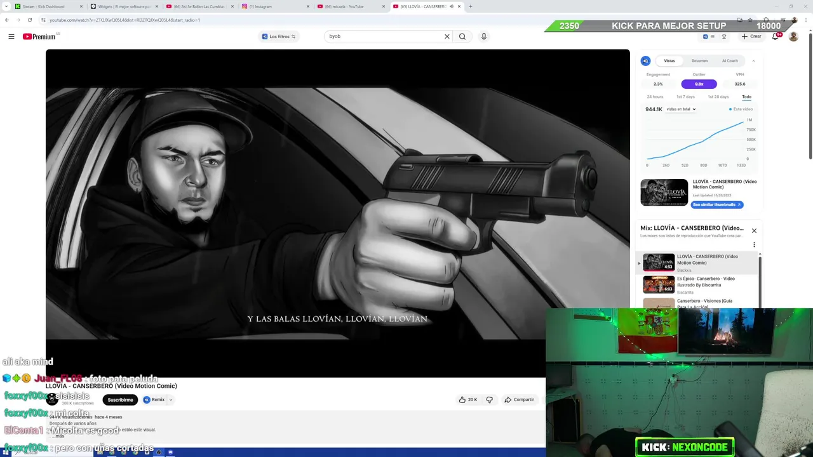Switch to the Widgets browser tab
This screenshot has height=457, width=813.
pos(124,6)
